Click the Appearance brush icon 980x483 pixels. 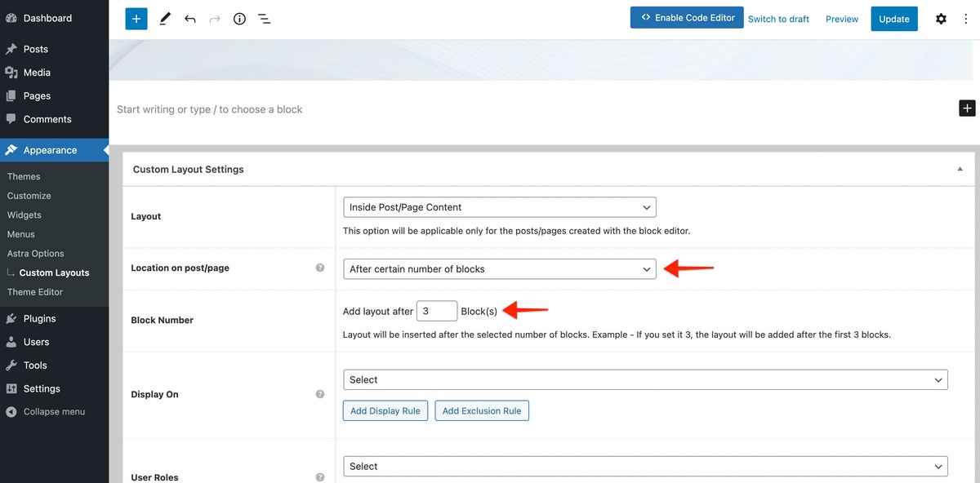coord(11,150)
